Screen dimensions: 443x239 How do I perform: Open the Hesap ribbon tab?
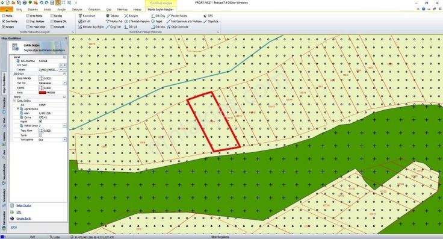[x=137, y=9]
